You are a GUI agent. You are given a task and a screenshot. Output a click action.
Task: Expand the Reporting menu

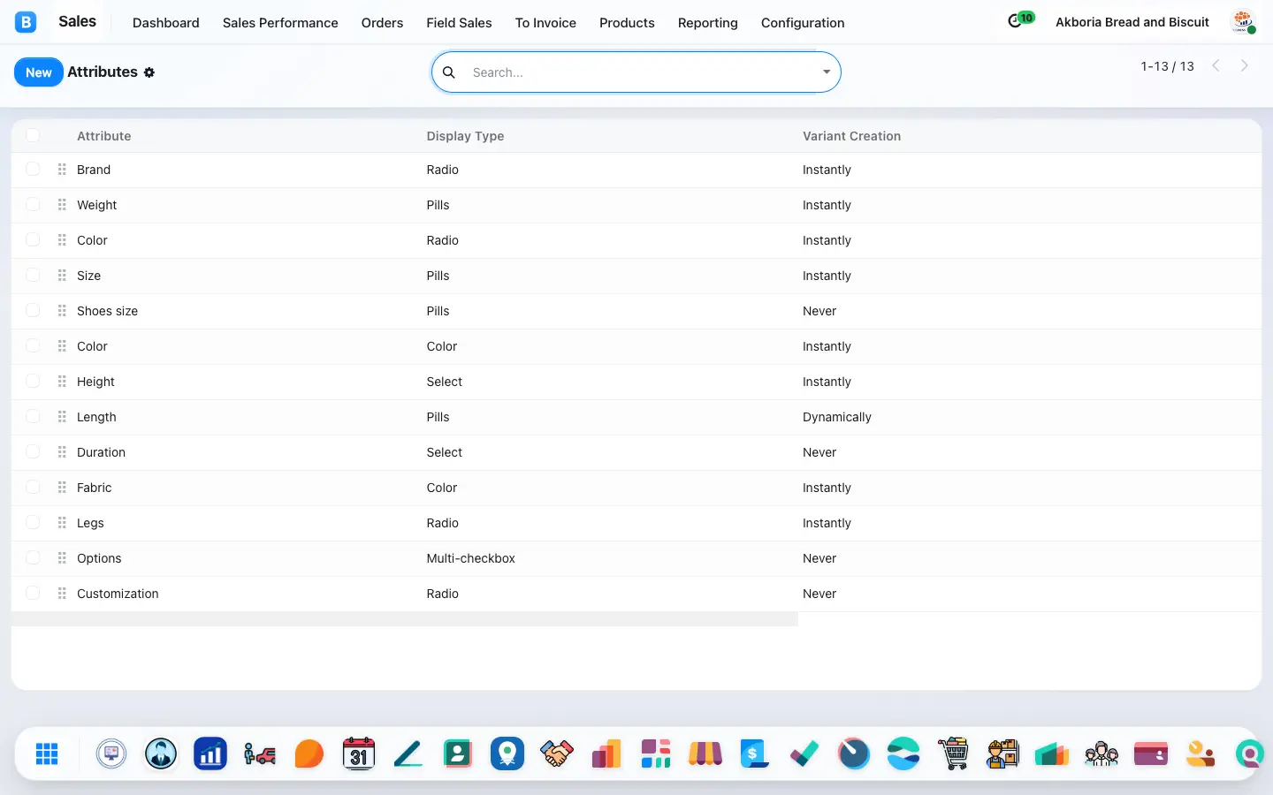[x=707, y=23]
